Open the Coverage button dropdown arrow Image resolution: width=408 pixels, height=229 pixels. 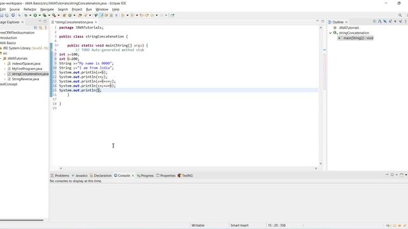pos(49,15)
